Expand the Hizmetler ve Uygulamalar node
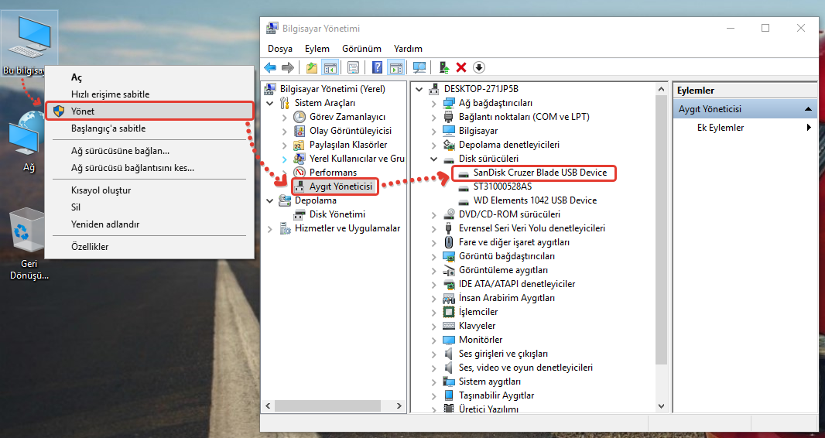The width and height of the screenshot is (825, 438). point(269,228)
